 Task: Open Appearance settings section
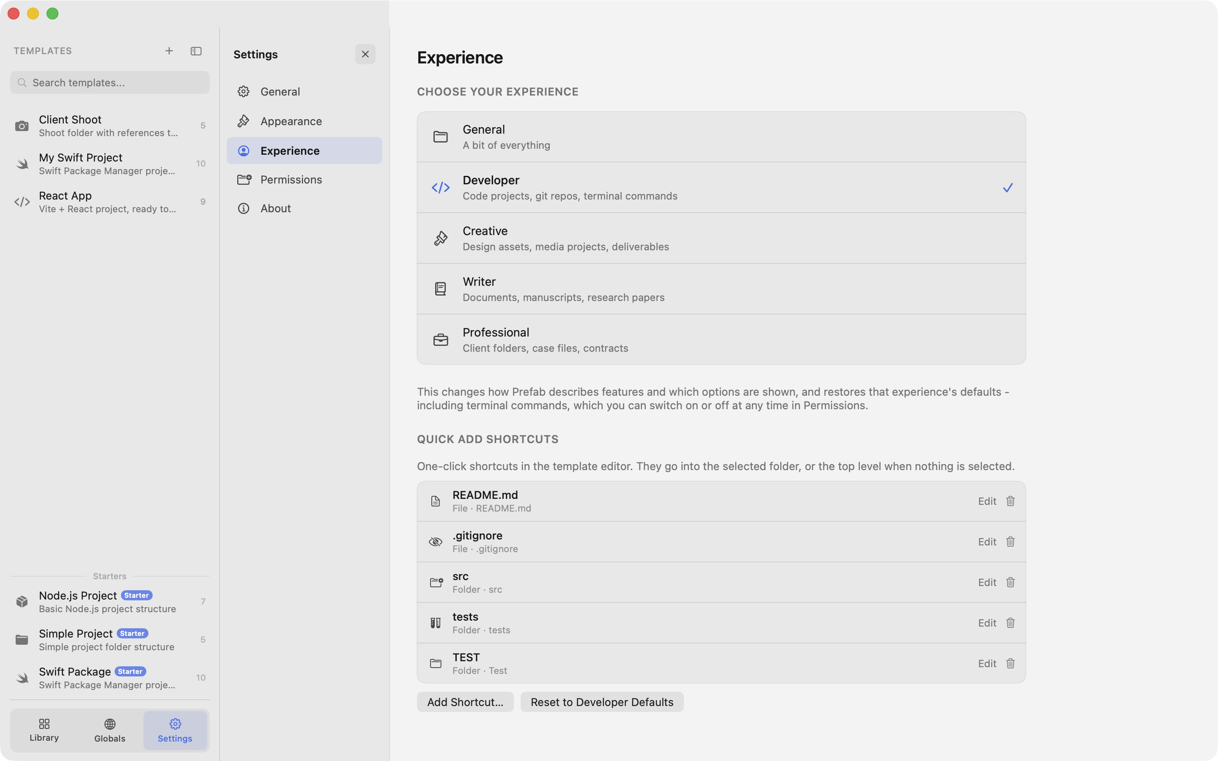pos(304,121)
